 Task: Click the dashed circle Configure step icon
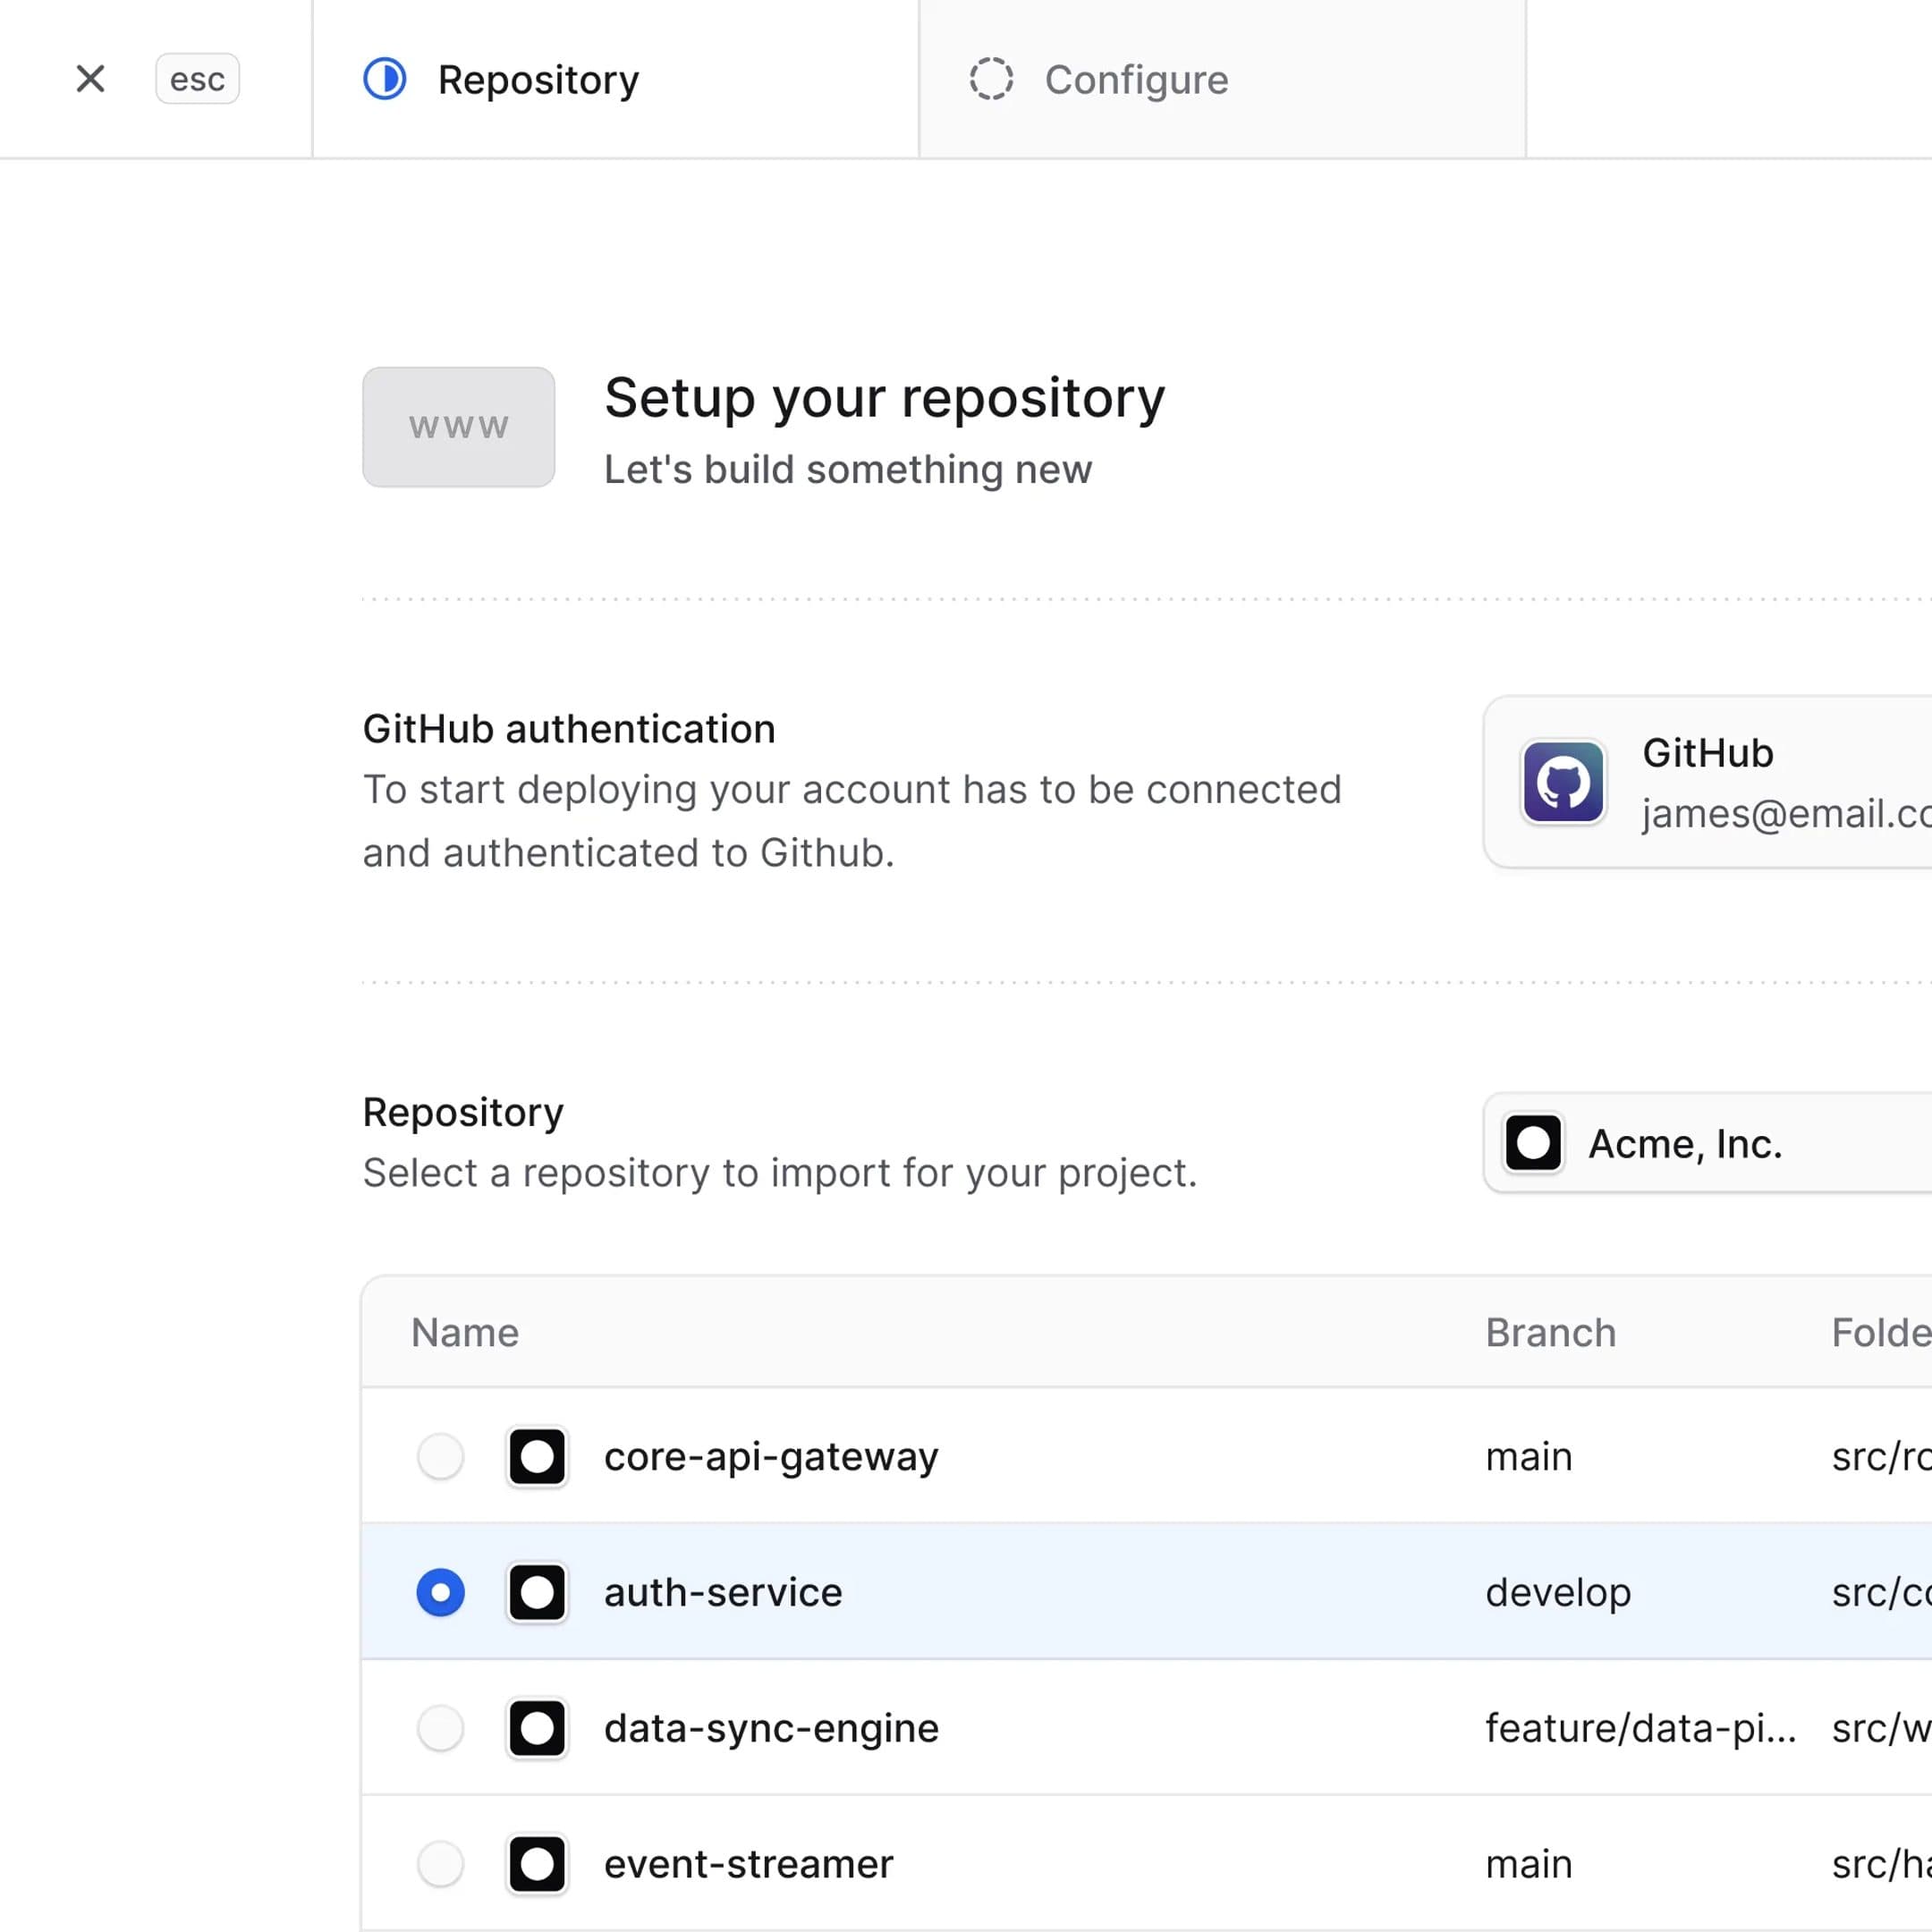[x=991, y=79]
